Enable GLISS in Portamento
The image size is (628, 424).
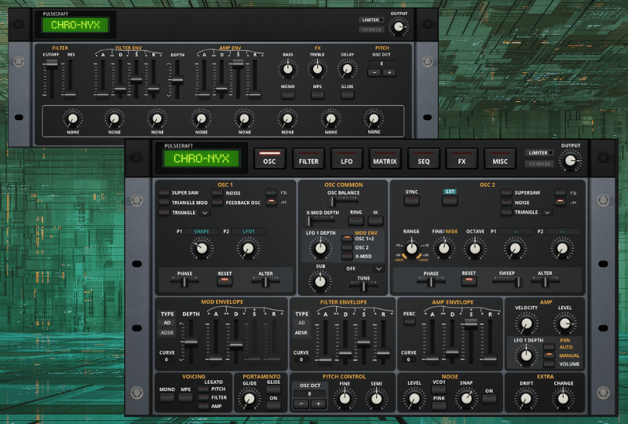click(x=273, y=389)
